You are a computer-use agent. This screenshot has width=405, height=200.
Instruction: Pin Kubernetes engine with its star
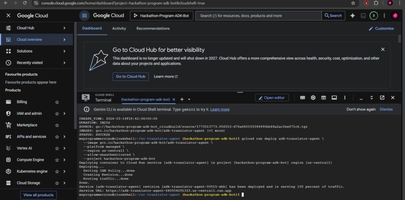pos(57,171)
